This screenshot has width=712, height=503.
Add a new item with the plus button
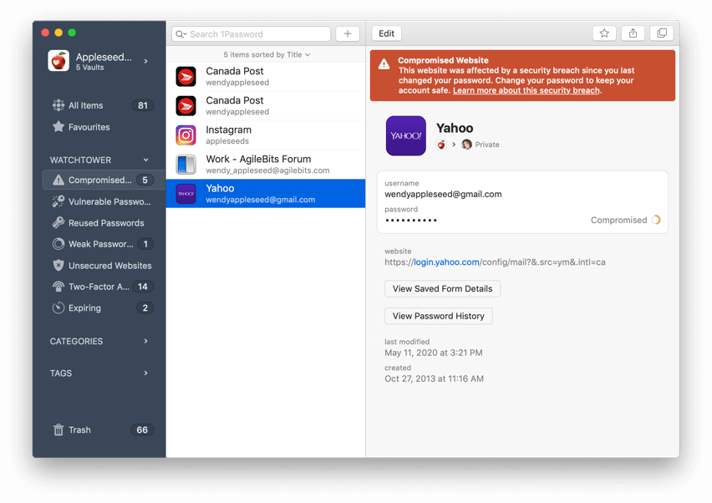[x=347, y=33]
